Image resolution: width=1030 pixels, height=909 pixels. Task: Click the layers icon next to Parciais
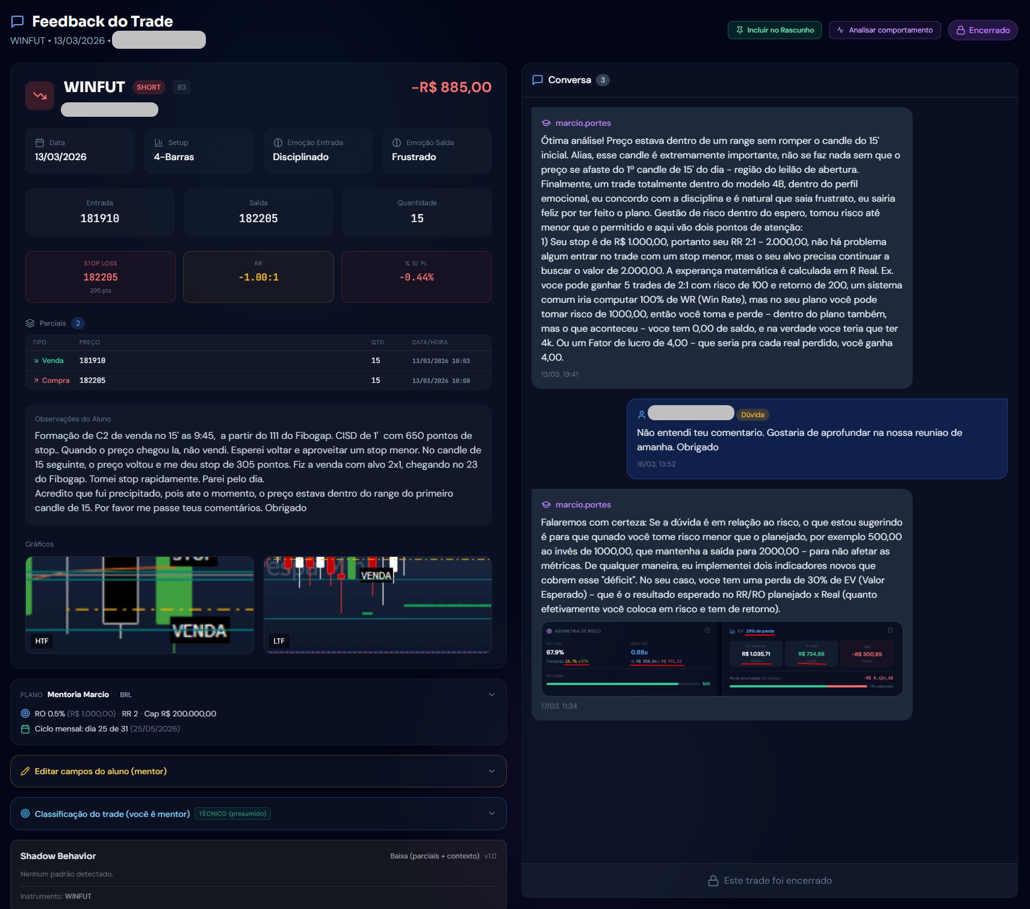(30, 323)
